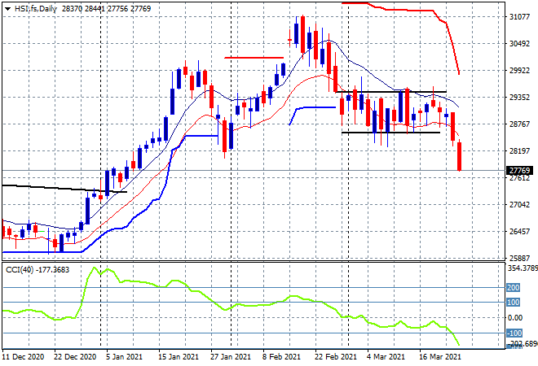Image resolution: width=538 pixels, height=366 pixels.
Task: Click the 26457 price axis label
Action: (x=519, y=232)
